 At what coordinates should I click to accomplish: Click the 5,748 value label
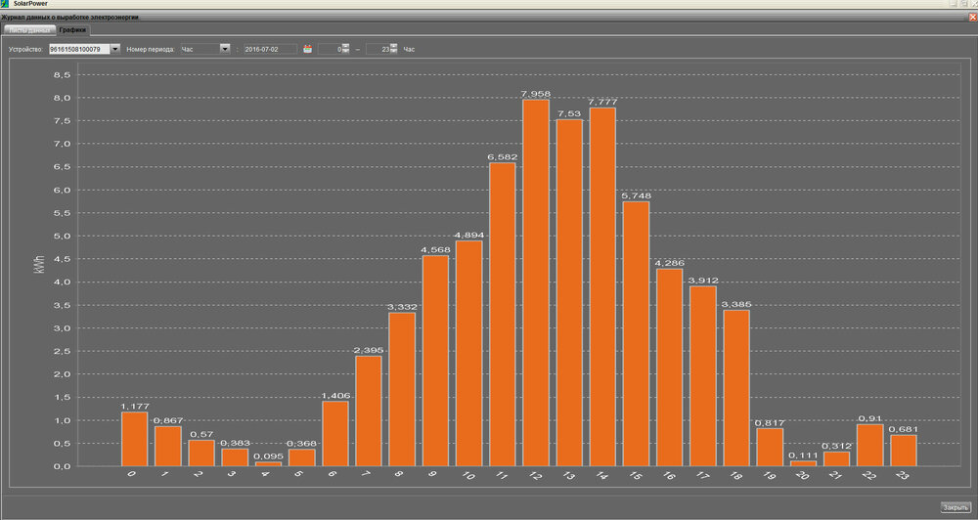637,195
